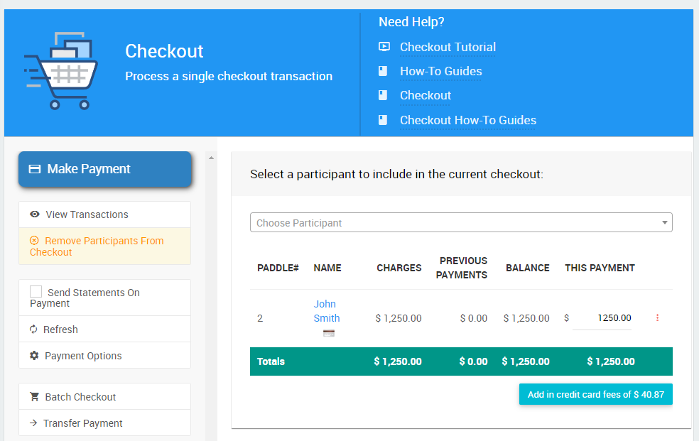This screenshot has height=441, width=699.
Task: Select Transfer Payment in the sidebar
Action: point(82,423)
